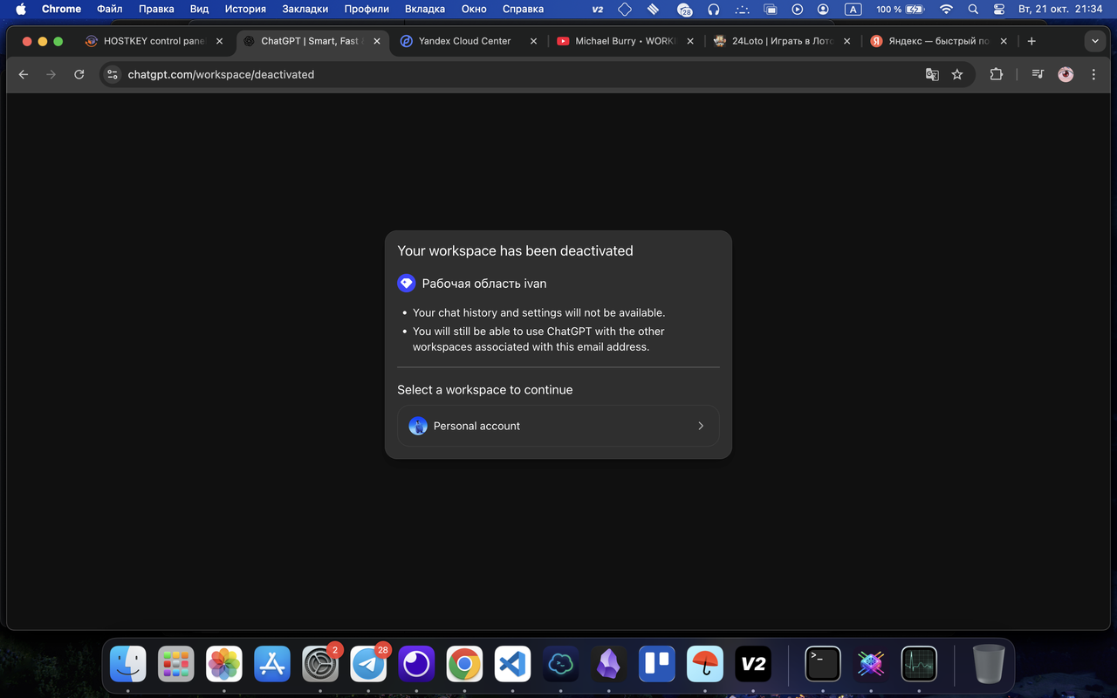Image resolution: width=1117 pixels, height=698 pixels.
Task: Open the media controls icon in toolbar
Action: coord(1038,74)
